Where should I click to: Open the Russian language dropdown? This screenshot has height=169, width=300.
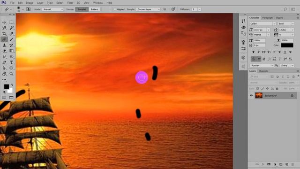coord(262,66)
